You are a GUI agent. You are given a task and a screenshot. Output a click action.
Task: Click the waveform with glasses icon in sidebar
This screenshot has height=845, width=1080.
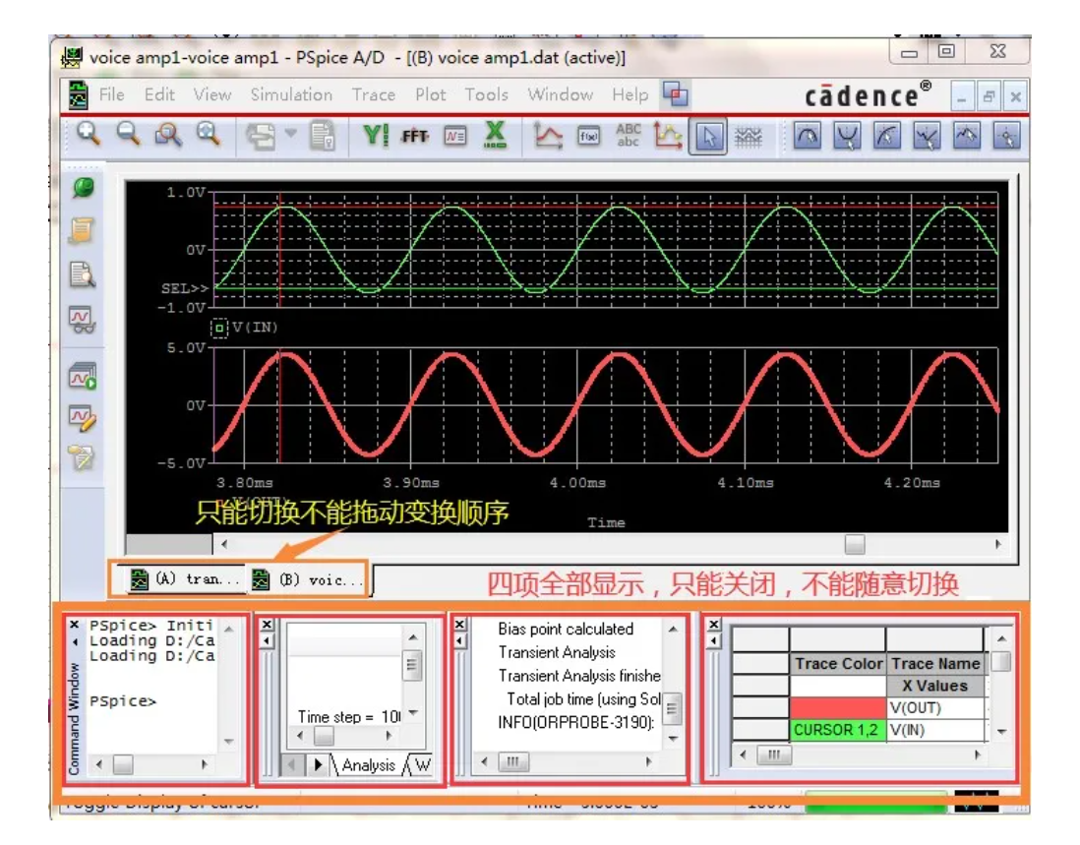82,320
